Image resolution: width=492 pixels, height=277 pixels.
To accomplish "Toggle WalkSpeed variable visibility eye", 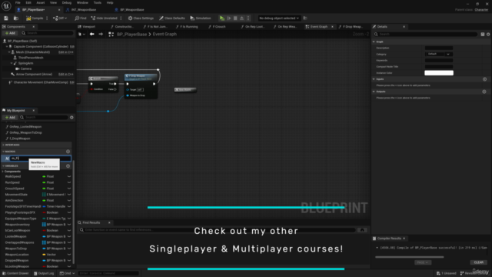I will pos(69,176).
